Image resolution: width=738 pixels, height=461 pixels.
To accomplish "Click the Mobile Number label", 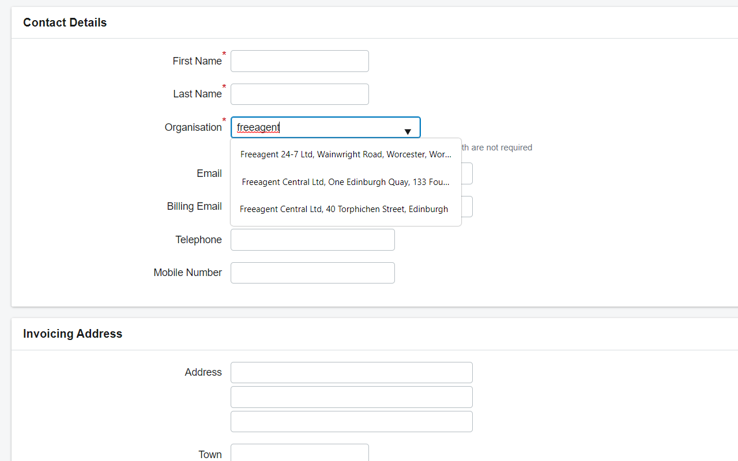I will [x=187, y=273].
